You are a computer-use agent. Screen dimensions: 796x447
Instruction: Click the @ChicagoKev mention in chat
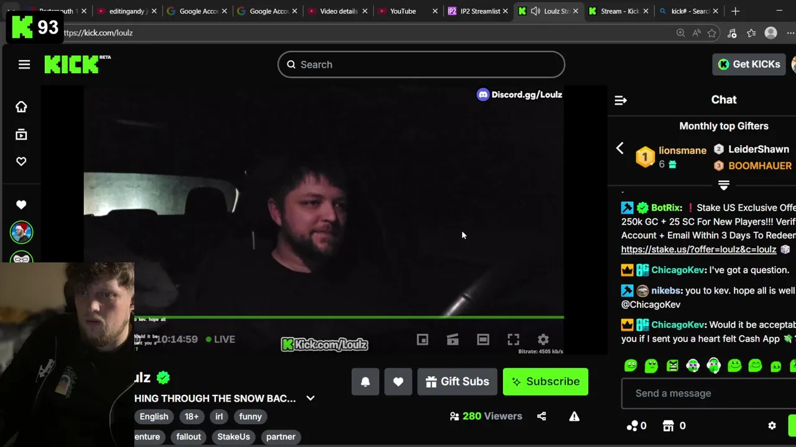click(650, 305)
